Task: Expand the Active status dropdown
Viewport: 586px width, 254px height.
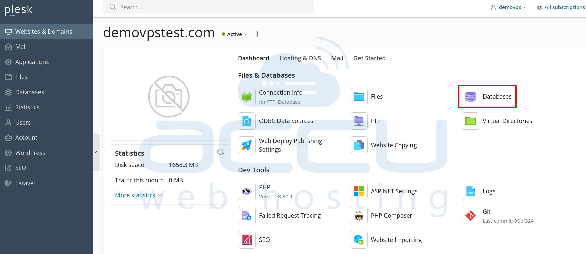Action: tap(235, 34)
